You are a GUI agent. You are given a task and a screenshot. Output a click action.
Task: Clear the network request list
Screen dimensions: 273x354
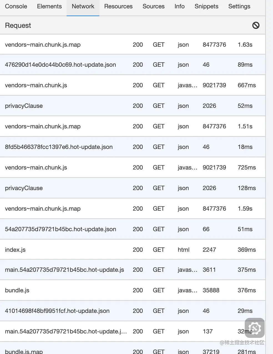(256, 26)
